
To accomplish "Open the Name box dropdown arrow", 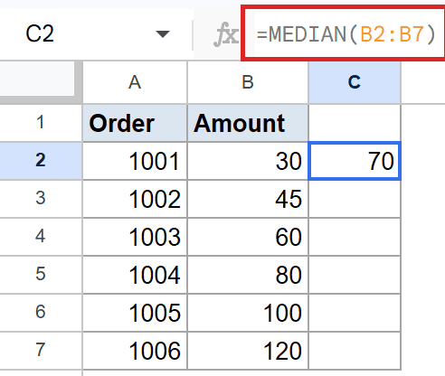I will click(x=163, y=34).
